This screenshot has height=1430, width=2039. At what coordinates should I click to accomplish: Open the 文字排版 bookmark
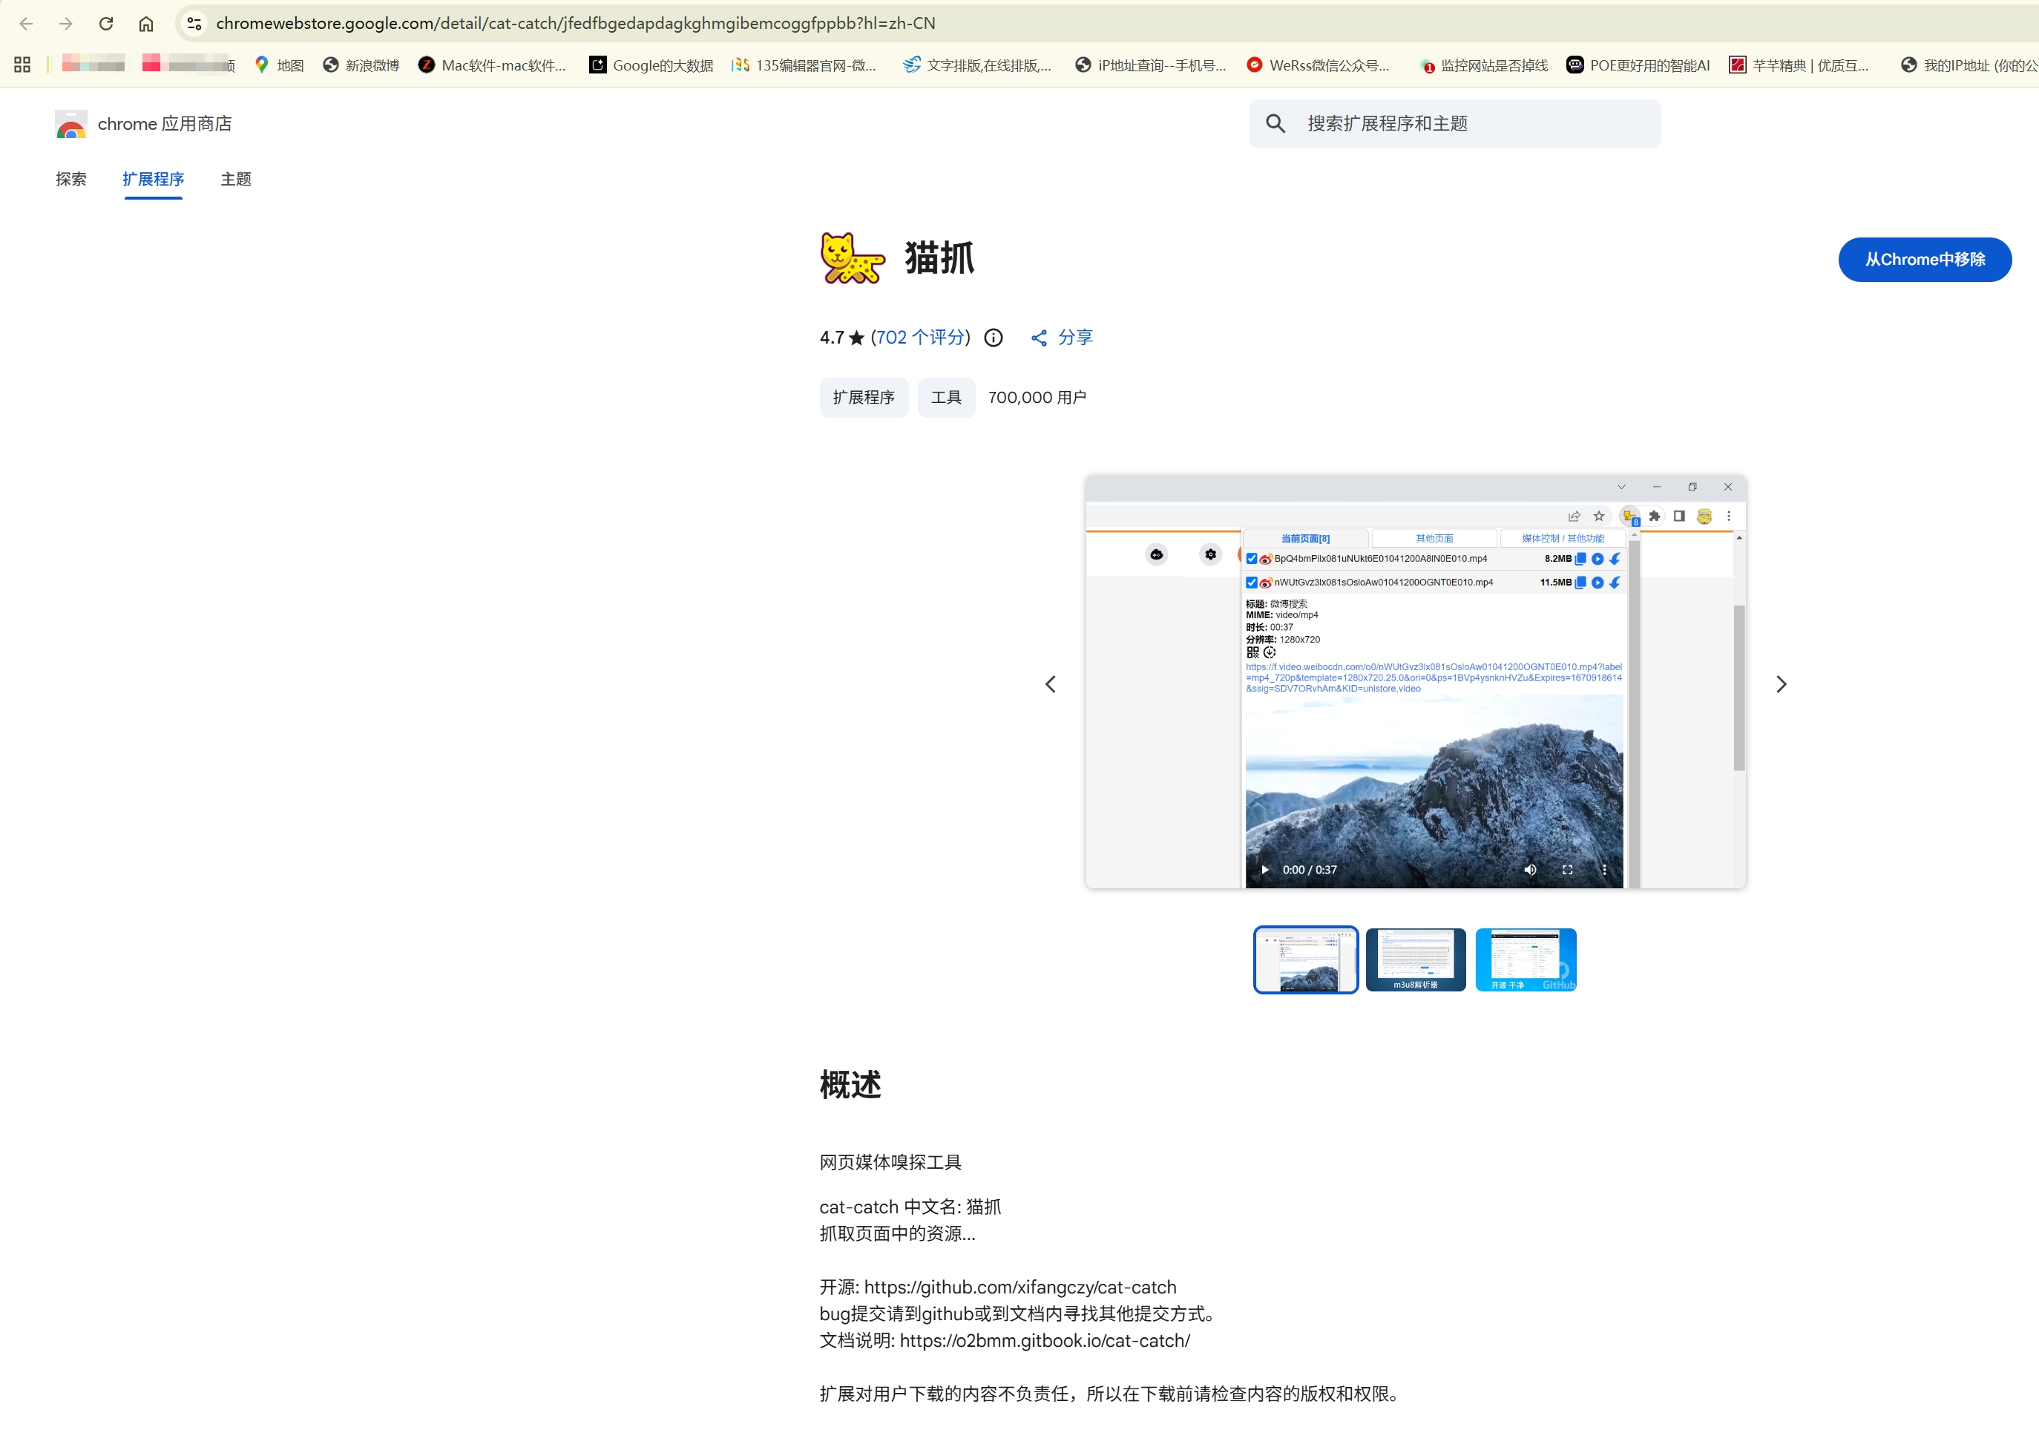tap(977, 65)
